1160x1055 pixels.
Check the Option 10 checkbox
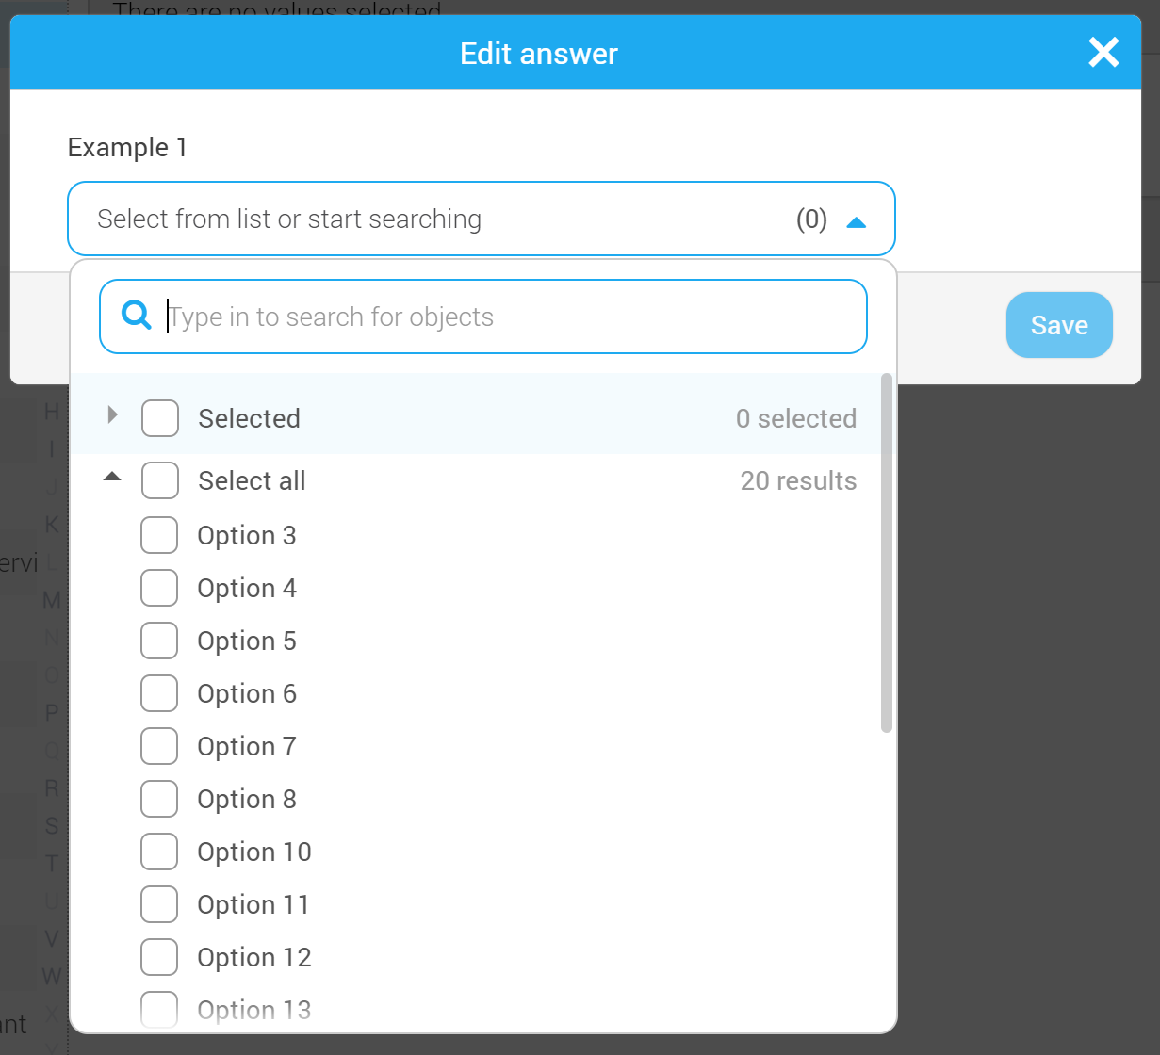(x=159, y=852)
